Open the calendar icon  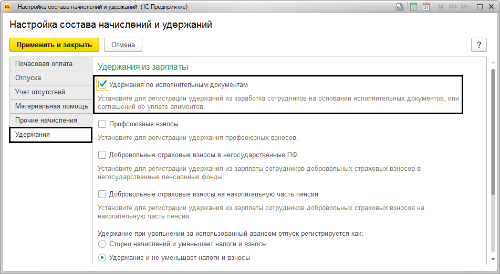[426, 7]
